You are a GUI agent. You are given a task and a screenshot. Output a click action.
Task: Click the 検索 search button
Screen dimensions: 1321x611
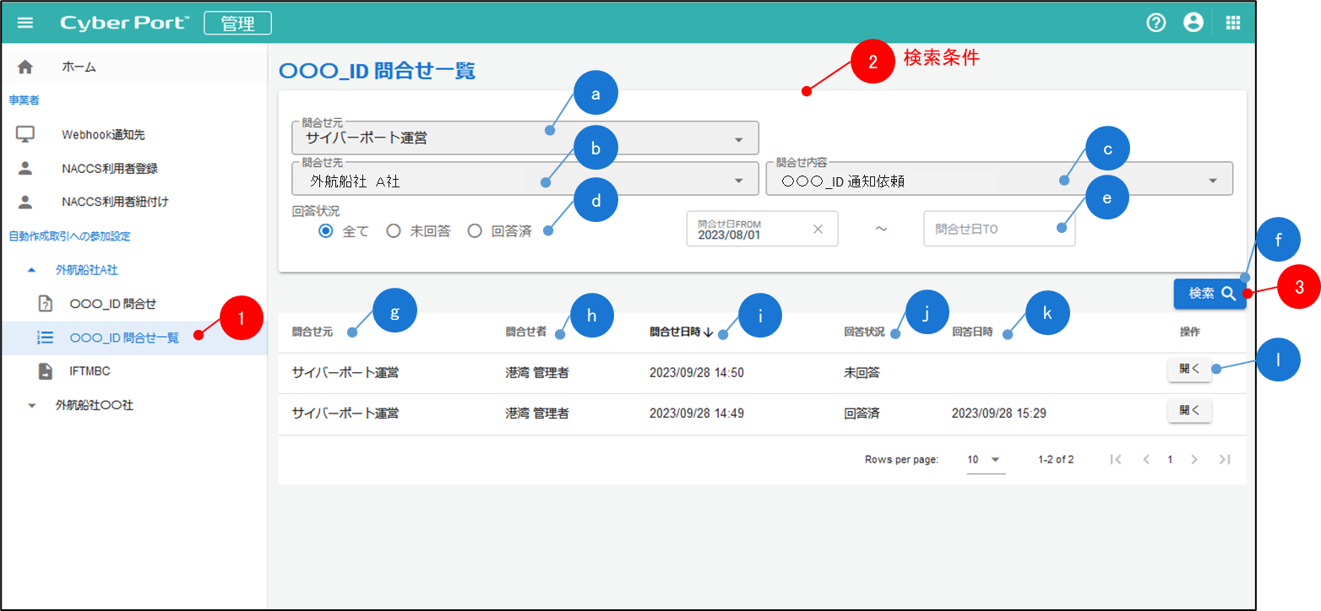[1209, 294]
